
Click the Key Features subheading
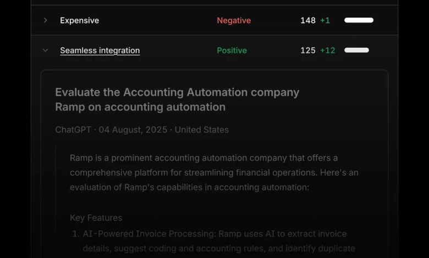(96, 218)
